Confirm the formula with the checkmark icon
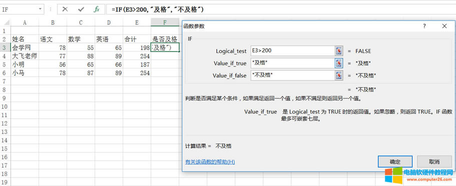 coord(81,9)
